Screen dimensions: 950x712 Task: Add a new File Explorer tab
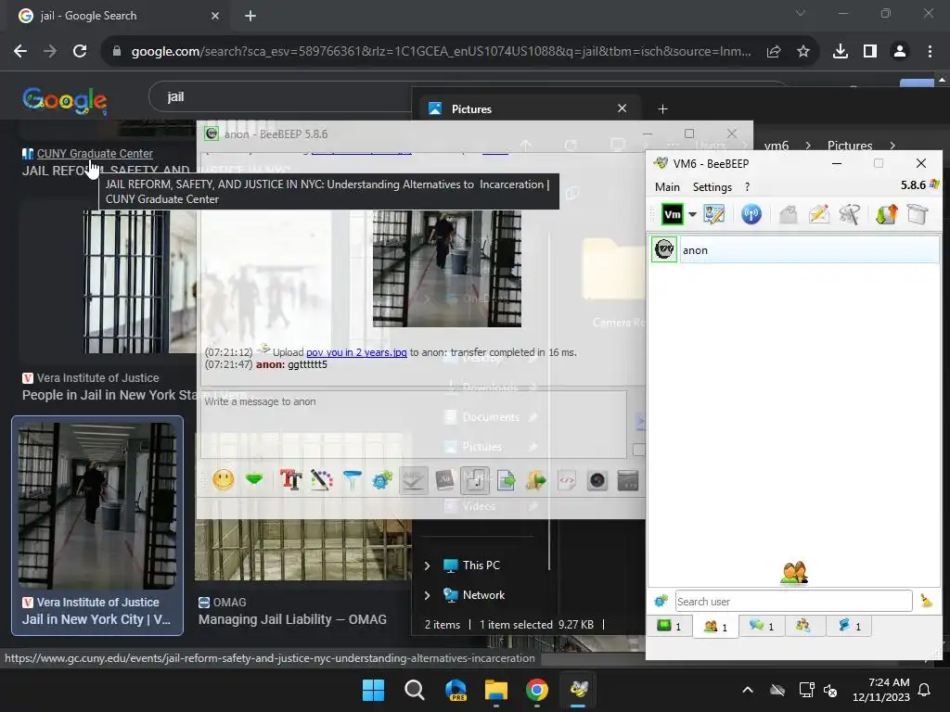click(662, 109)
